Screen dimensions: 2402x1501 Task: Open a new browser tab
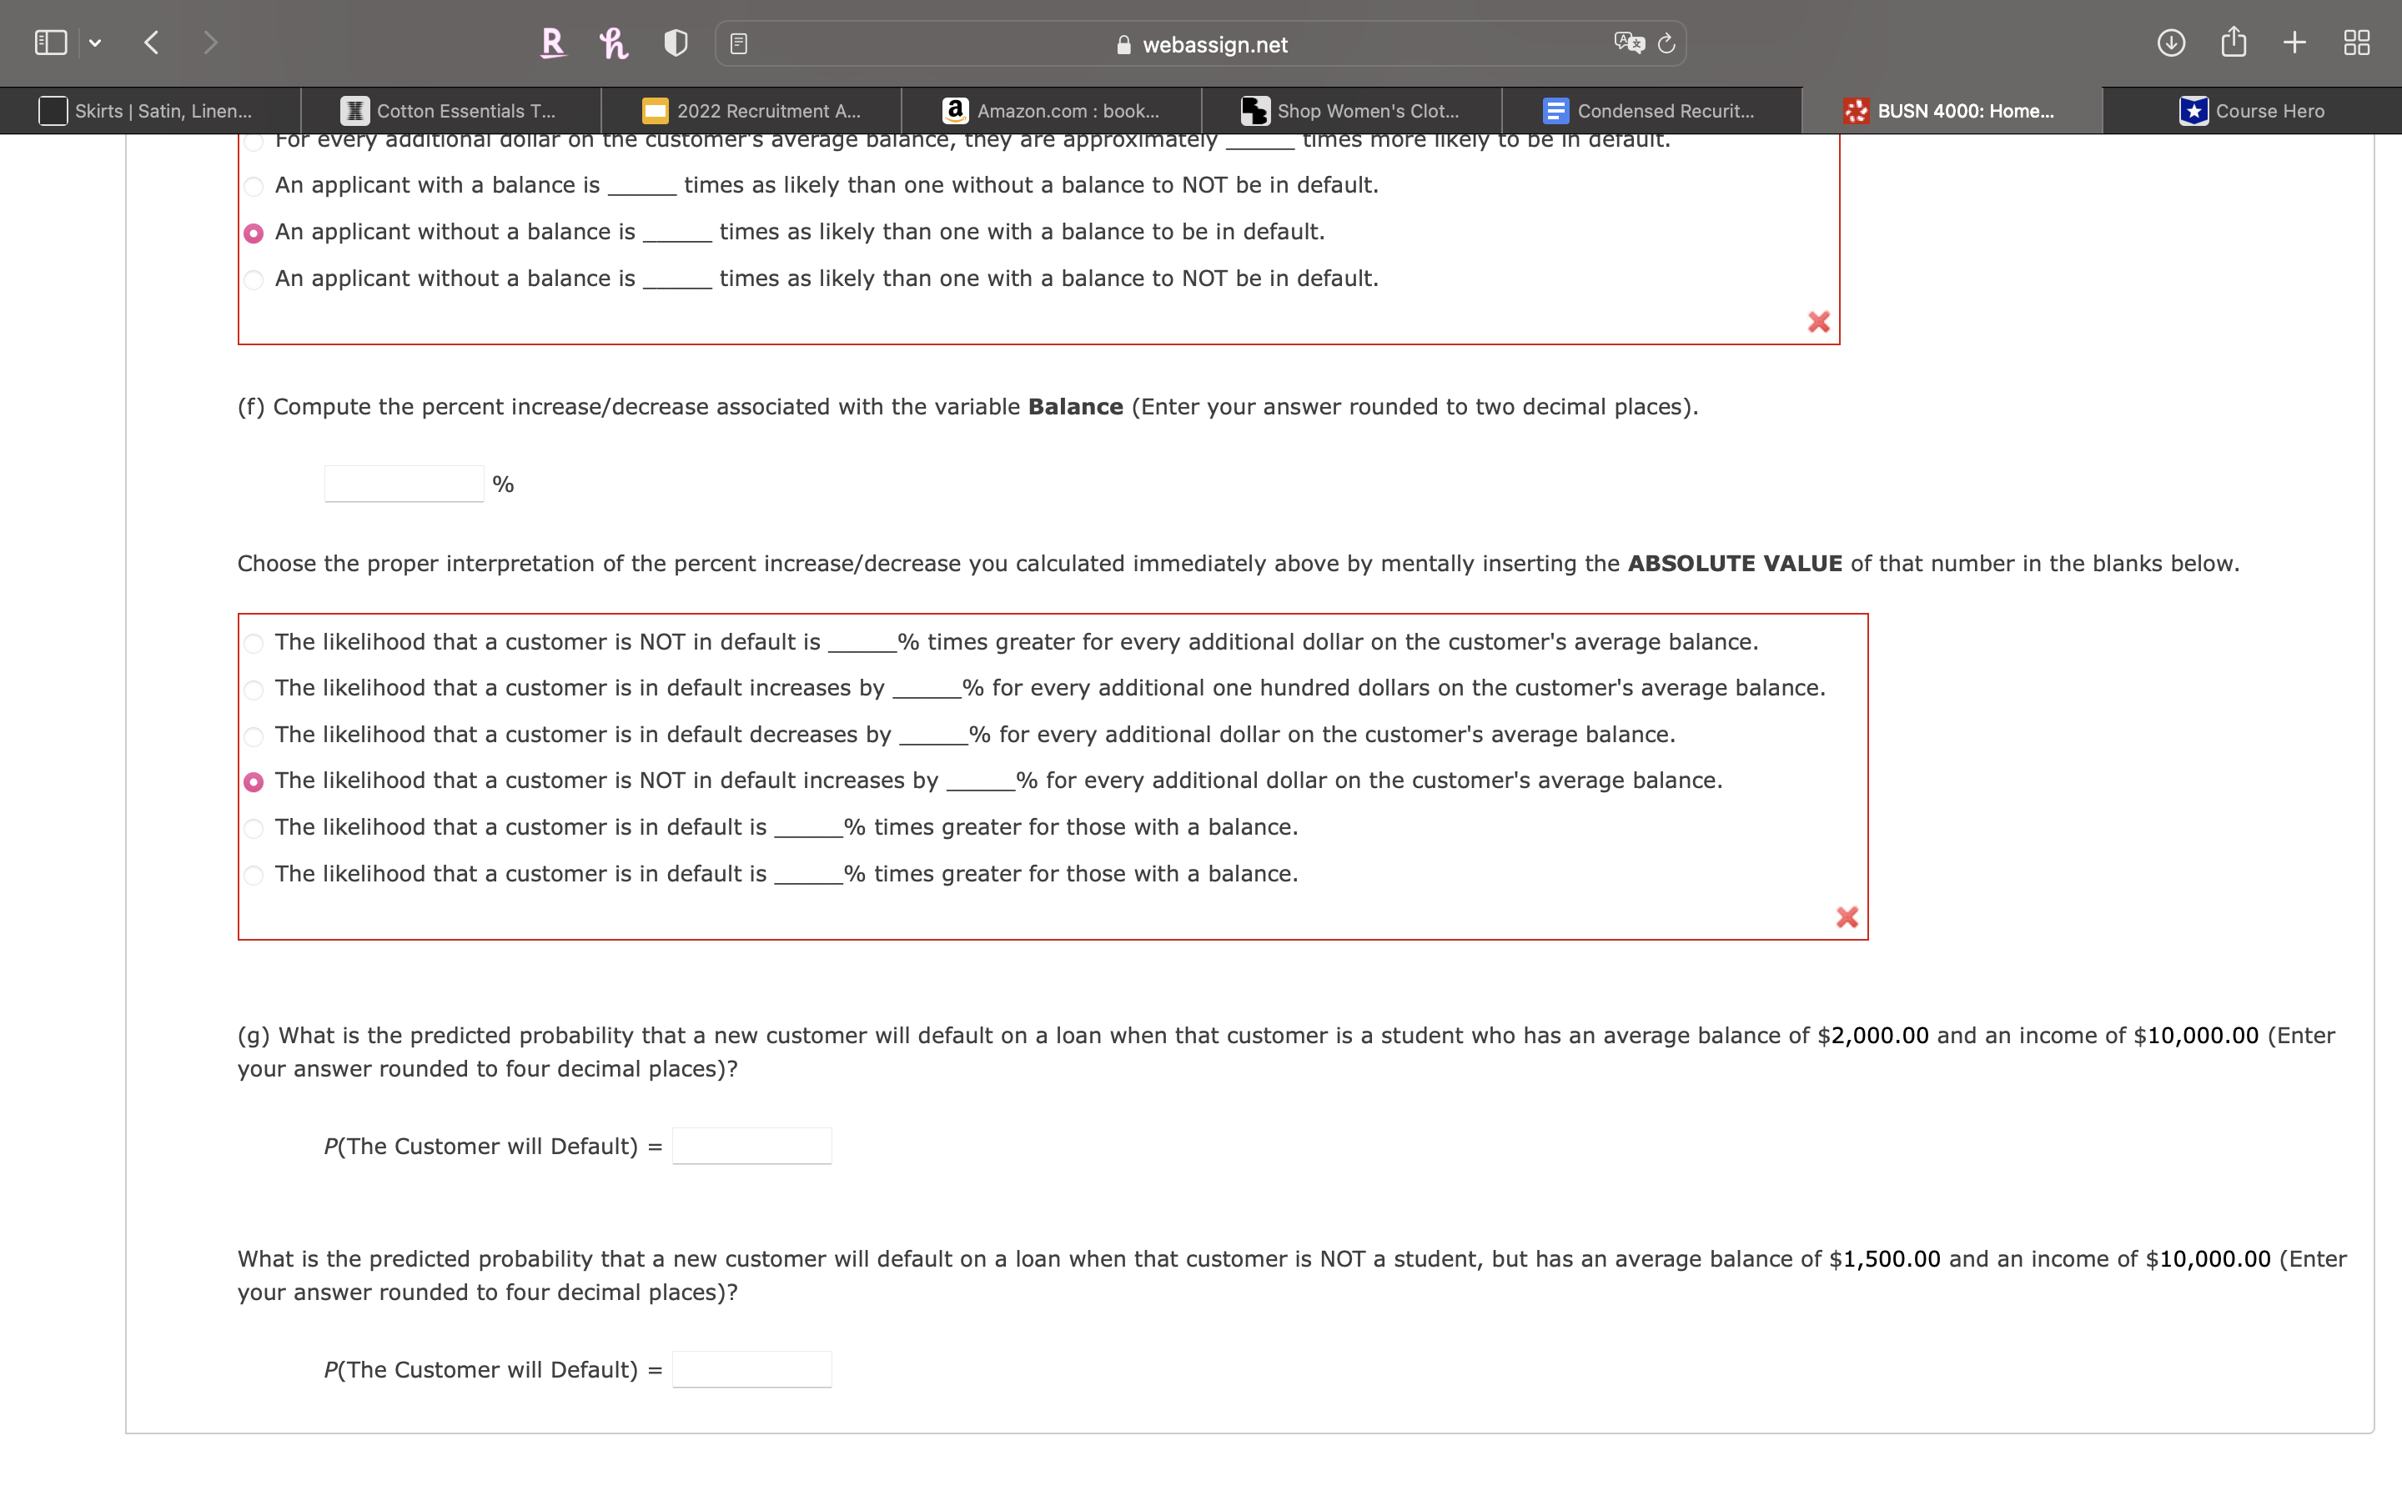[x=2294, y=42]
